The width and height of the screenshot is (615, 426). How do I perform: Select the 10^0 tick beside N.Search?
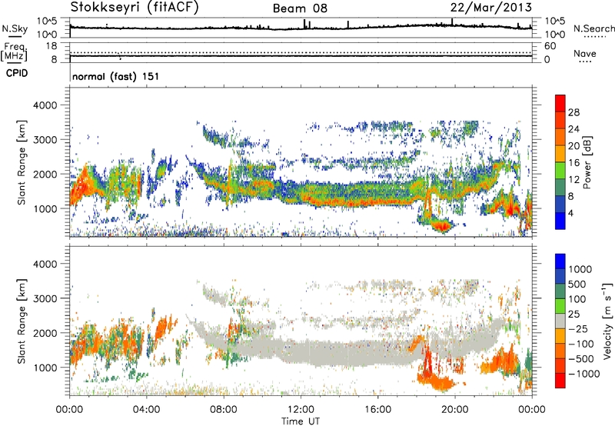(555, 35)
